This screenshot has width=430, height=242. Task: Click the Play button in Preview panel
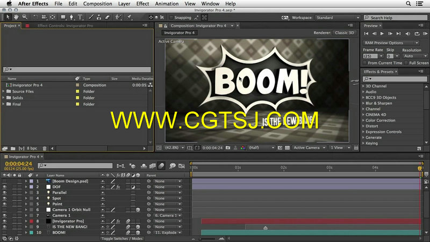pyautogui.click(x=382, y=33)
